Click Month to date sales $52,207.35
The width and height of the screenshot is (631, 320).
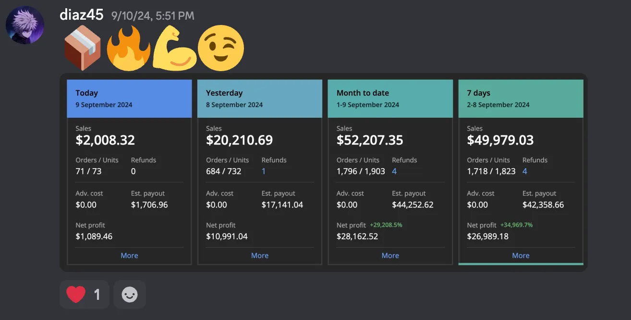tap(370, 140)
